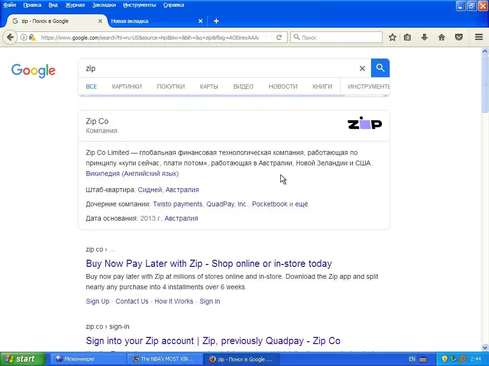
Task: Click the Firefox 'Поиск' search field
Action: [337, 37]
